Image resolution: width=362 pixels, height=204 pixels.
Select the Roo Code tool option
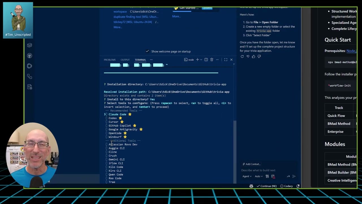pos(115,178)
